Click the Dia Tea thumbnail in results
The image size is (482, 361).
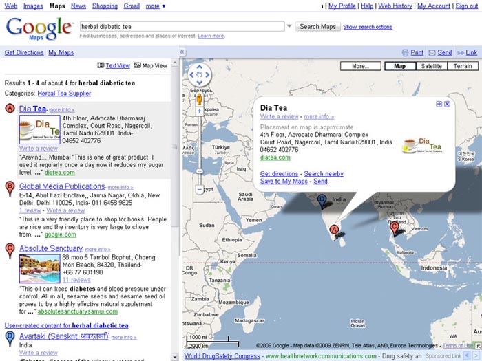click(x=40, y=129)
